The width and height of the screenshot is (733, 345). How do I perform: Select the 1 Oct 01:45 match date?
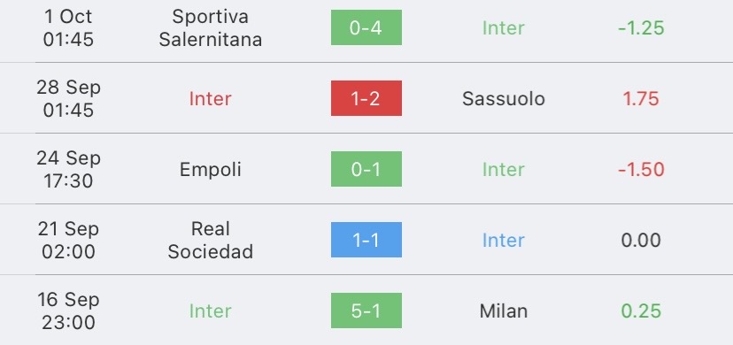coord(68,28)
